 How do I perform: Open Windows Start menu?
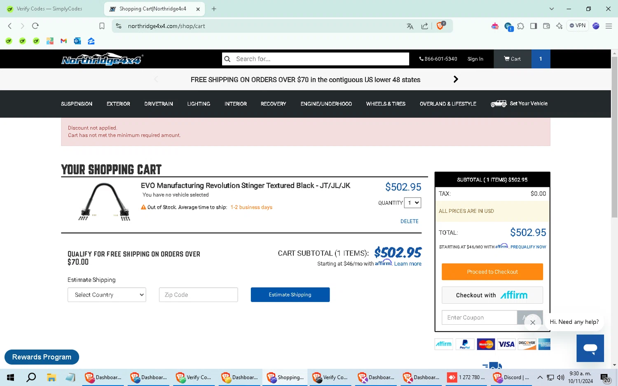tap(11, 377)
